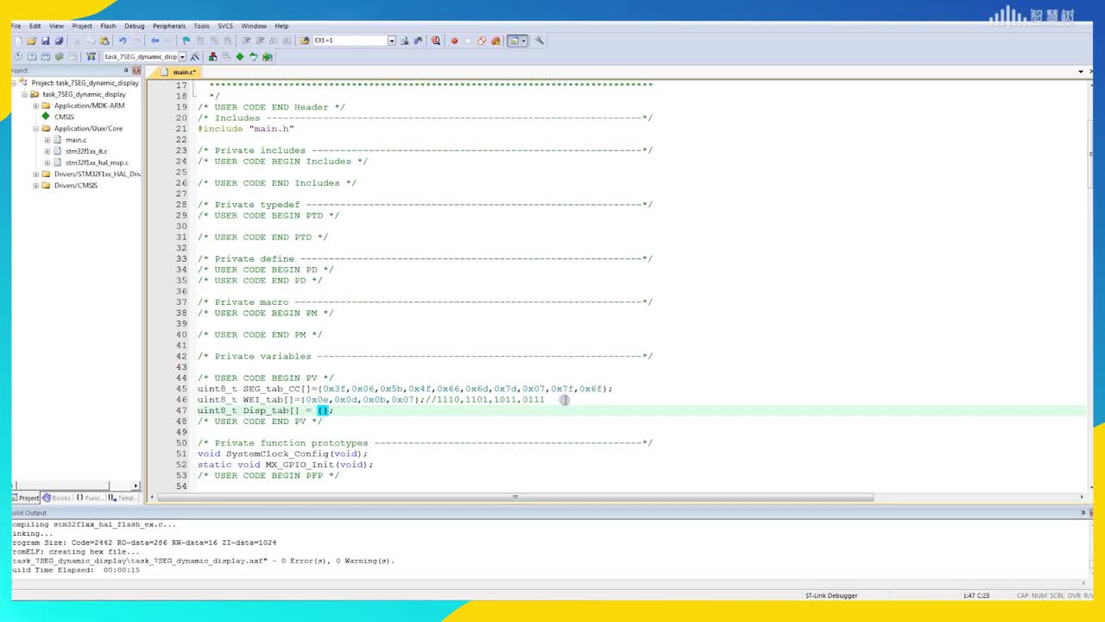
Task: Click the Navigate Backwards arrow icon
Action: [155, 41]
